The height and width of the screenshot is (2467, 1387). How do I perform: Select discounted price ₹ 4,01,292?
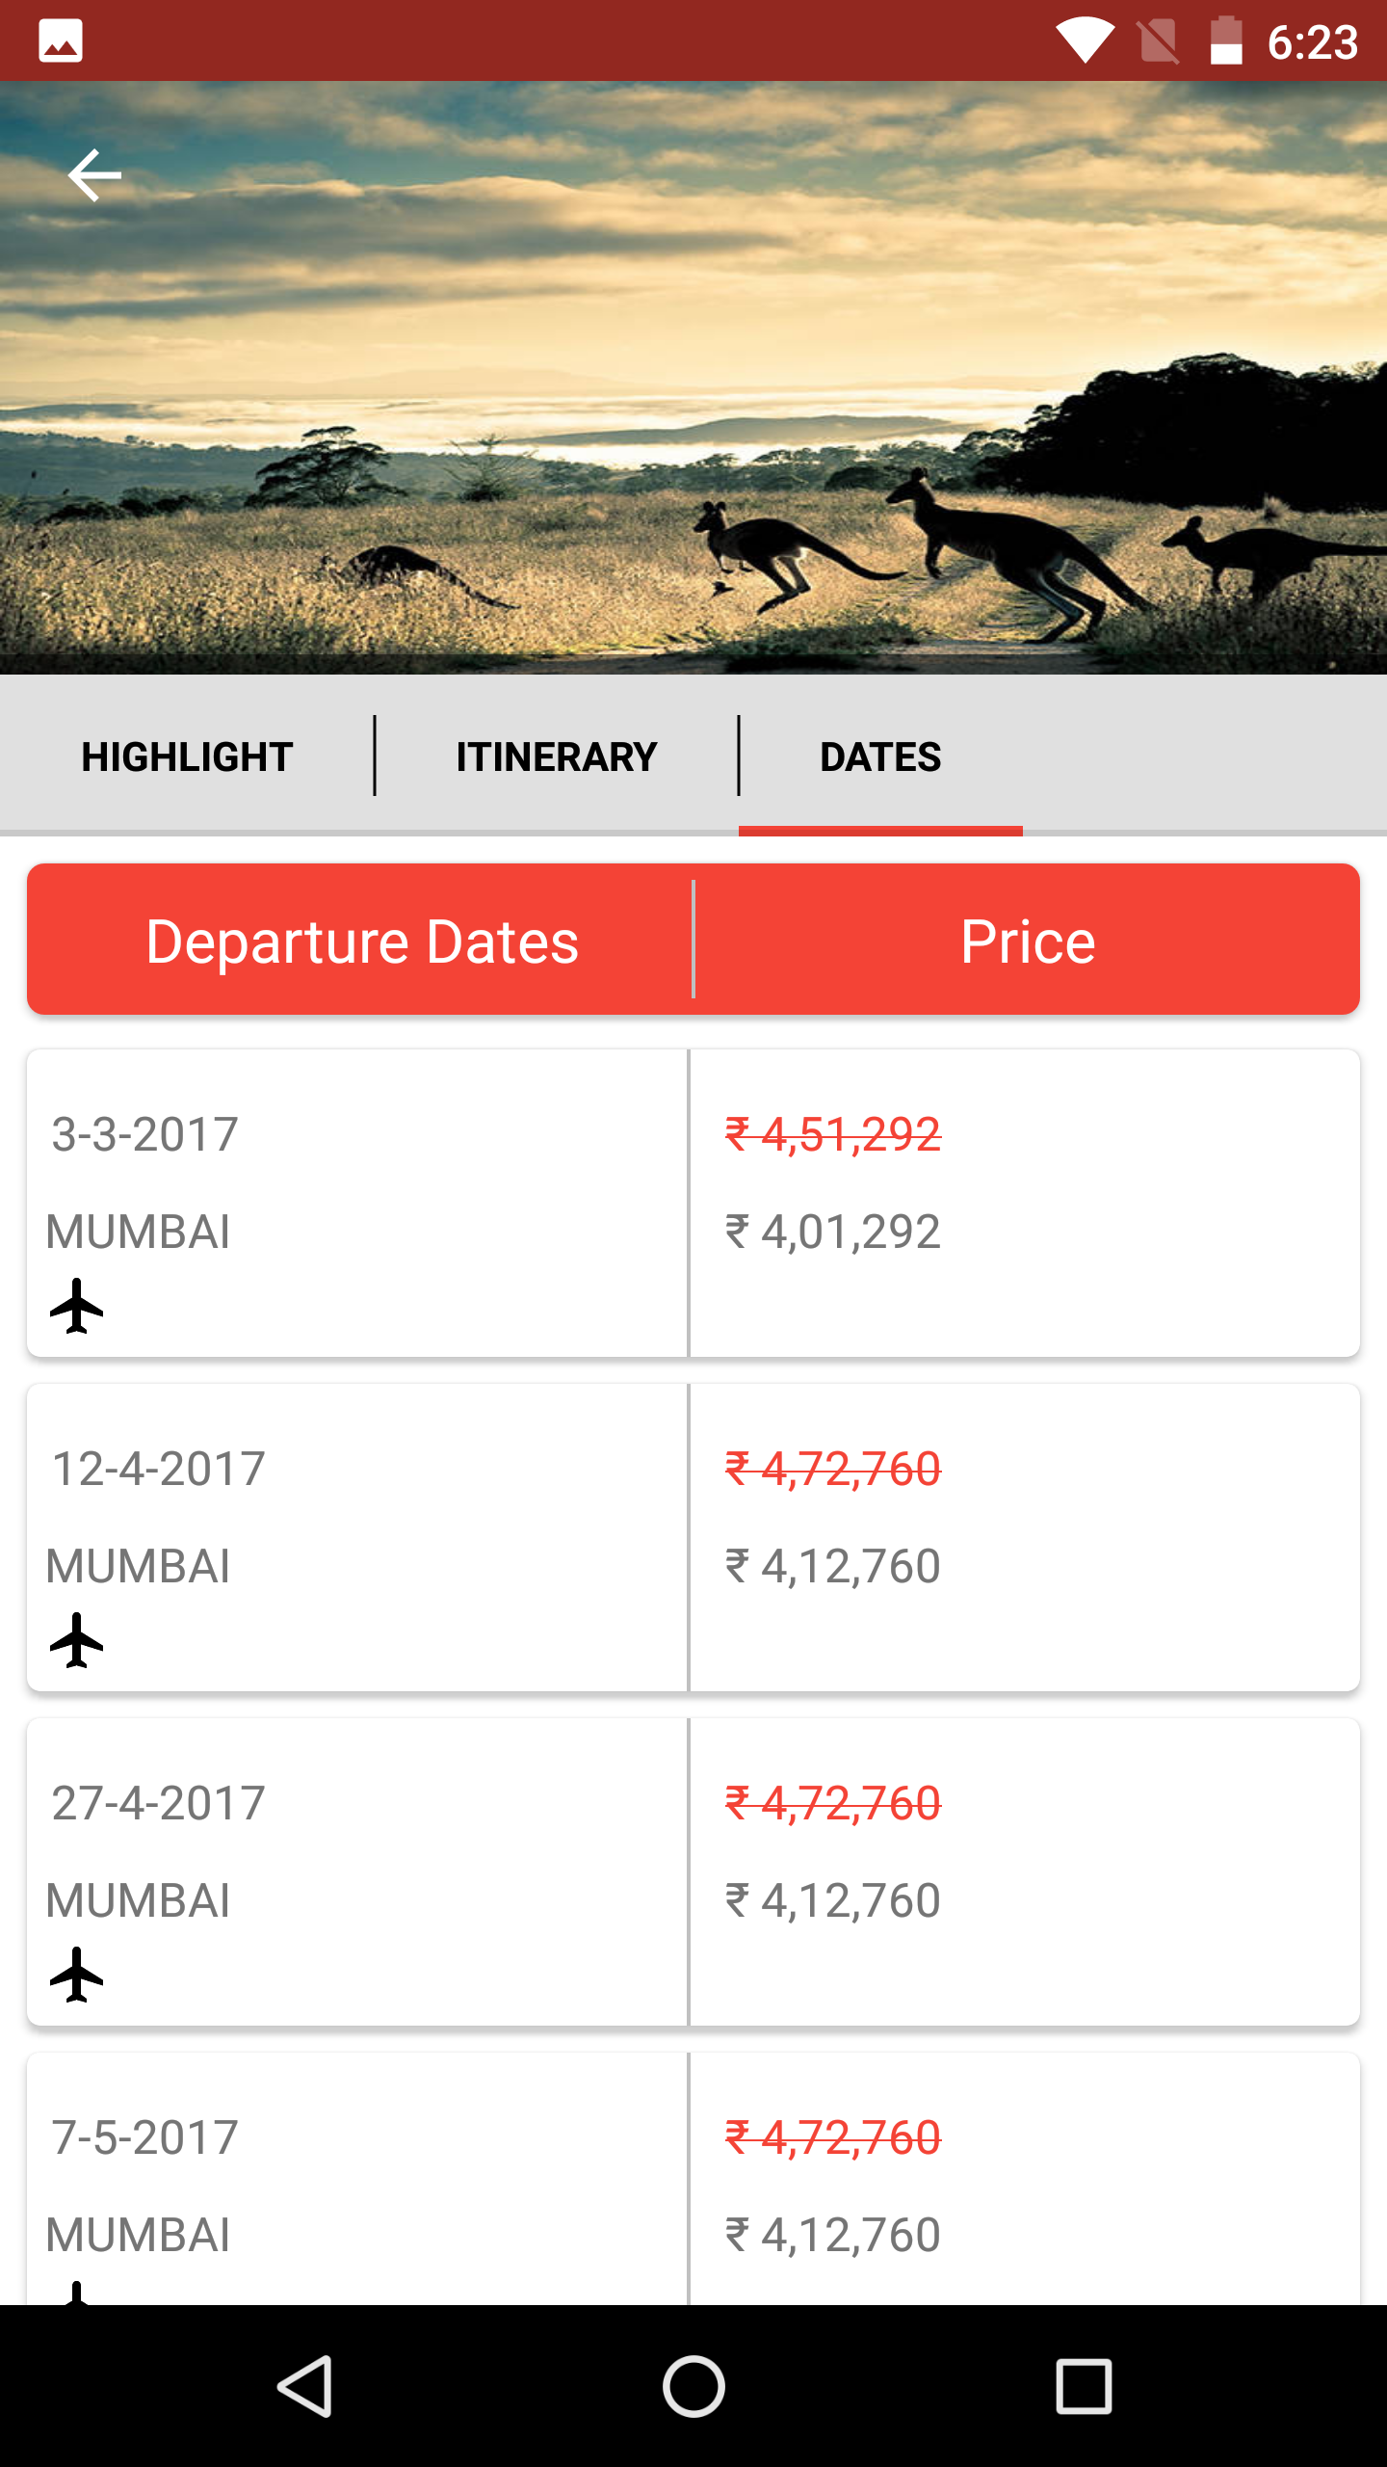pyautogui.click(x=833, y=1232)
